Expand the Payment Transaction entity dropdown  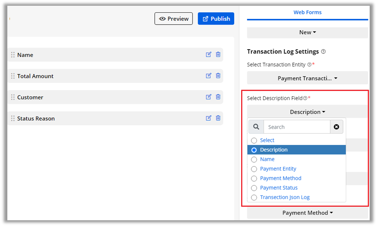pyautogui.click(x=307, y=78)
